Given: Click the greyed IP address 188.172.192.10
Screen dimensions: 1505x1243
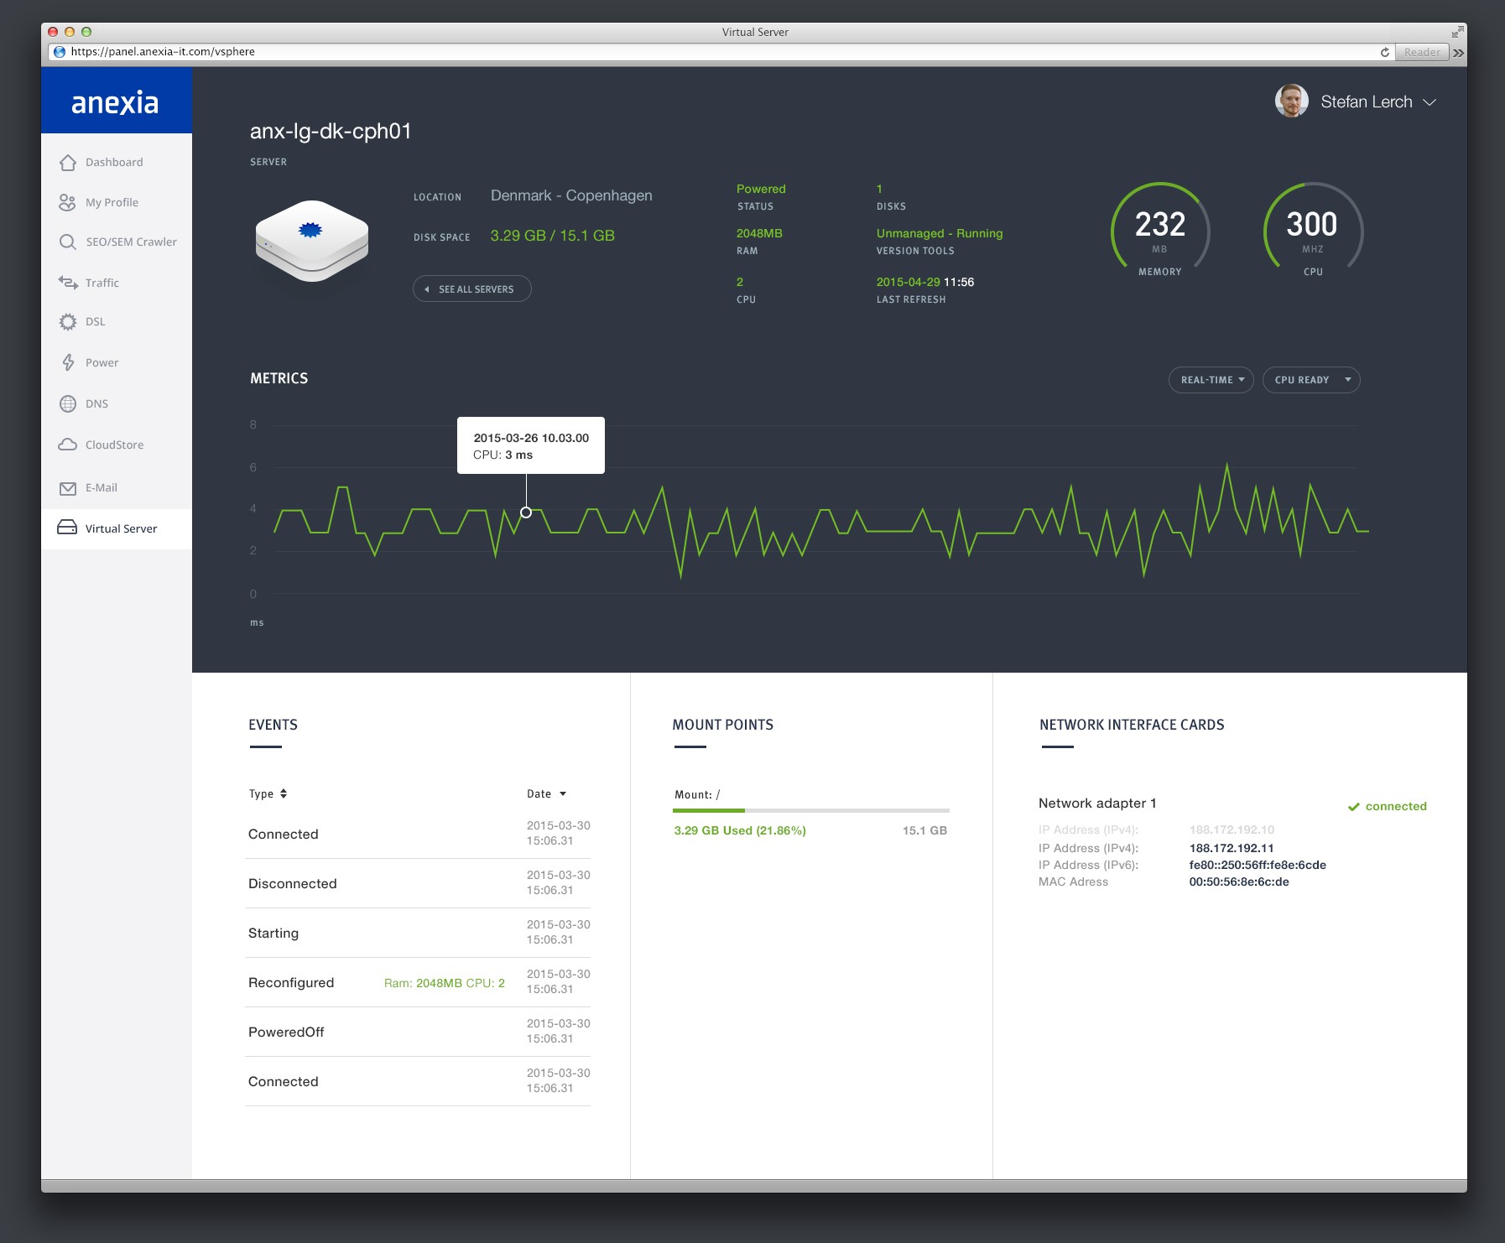Looking at the screenshot, I should click(1232, 830).
